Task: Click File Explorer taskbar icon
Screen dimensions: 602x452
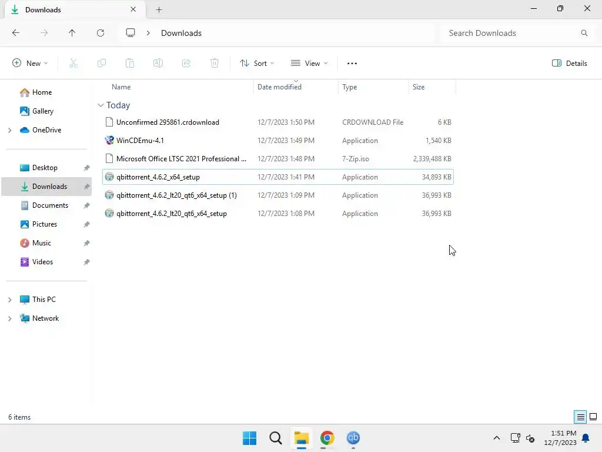Action: pyautogui.click(x=302, y=438)
